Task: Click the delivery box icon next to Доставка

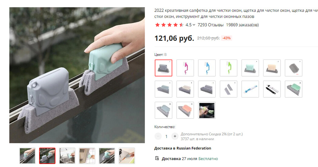Action: 157,158
